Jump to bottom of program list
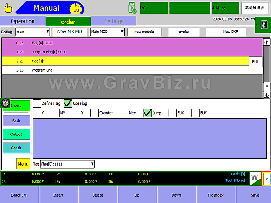 tap(266, 95)
